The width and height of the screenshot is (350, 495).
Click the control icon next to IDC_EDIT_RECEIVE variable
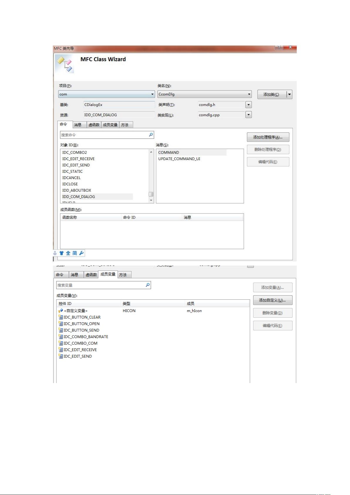tap(61, 350)
